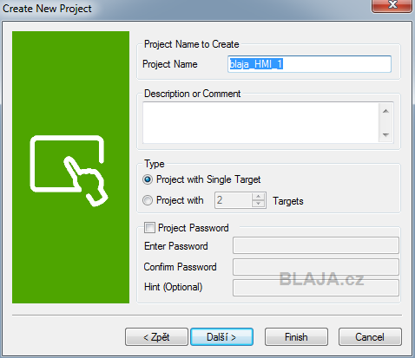This screenshot has height=358, width=415.
Task: Click the description box scroll up arrow
Action: pos(385,111)
